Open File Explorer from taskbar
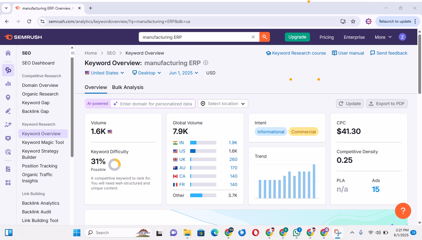This screenshot has width=422, height=240. pyautogui.click(x=187, y=233)
